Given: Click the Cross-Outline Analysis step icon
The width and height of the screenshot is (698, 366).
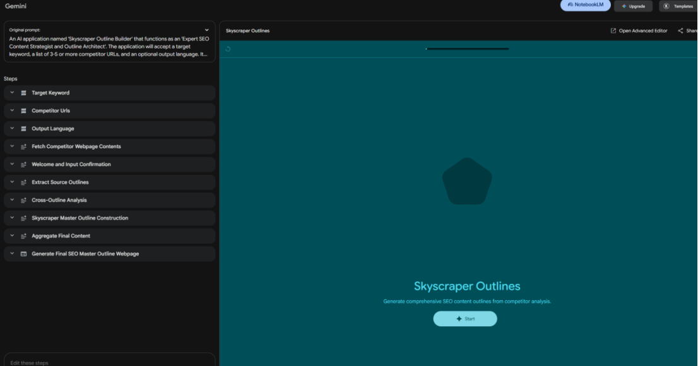Looking at the screenshot, I should [x=23, y=201].
